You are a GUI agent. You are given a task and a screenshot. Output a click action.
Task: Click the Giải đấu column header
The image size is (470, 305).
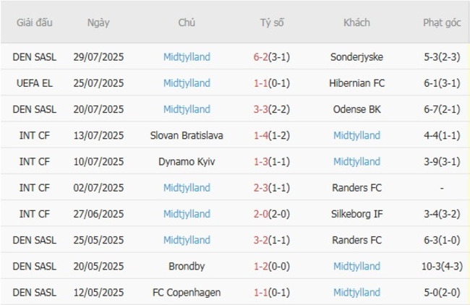pyautogui.click(x=36, y=22)
